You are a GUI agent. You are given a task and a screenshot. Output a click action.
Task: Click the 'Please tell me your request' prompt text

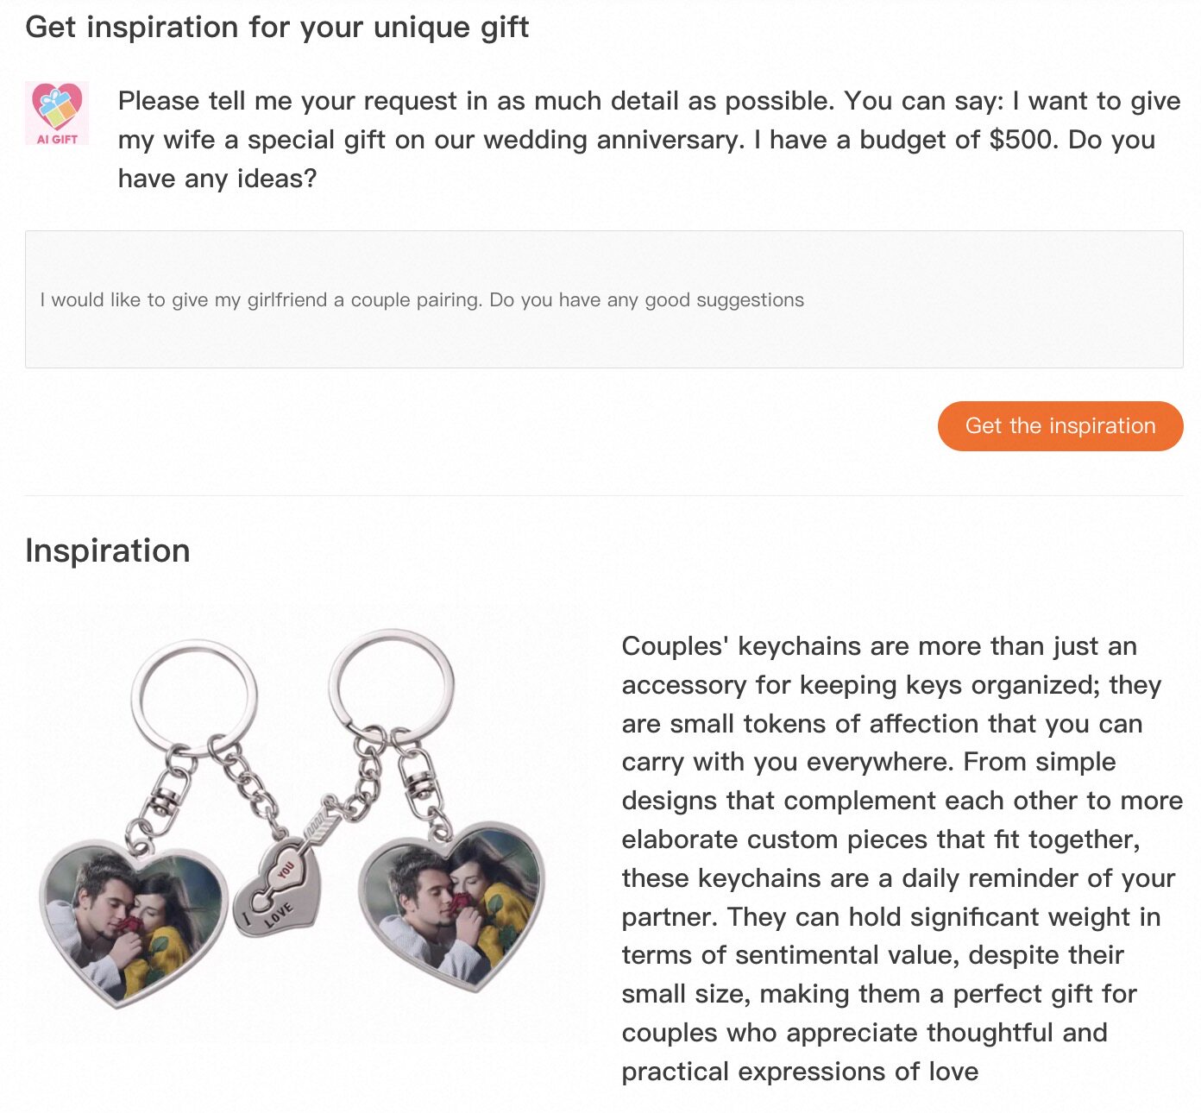click(x=649, y=139)
